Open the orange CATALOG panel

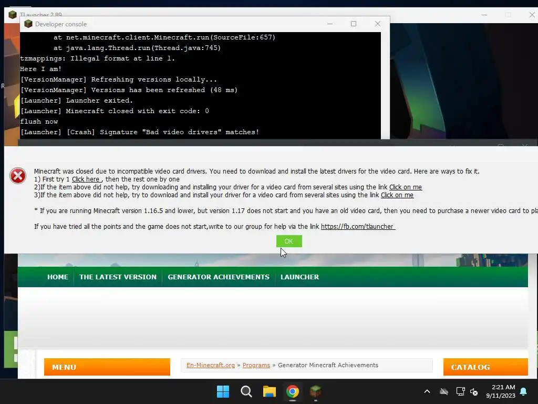point(485,367)
